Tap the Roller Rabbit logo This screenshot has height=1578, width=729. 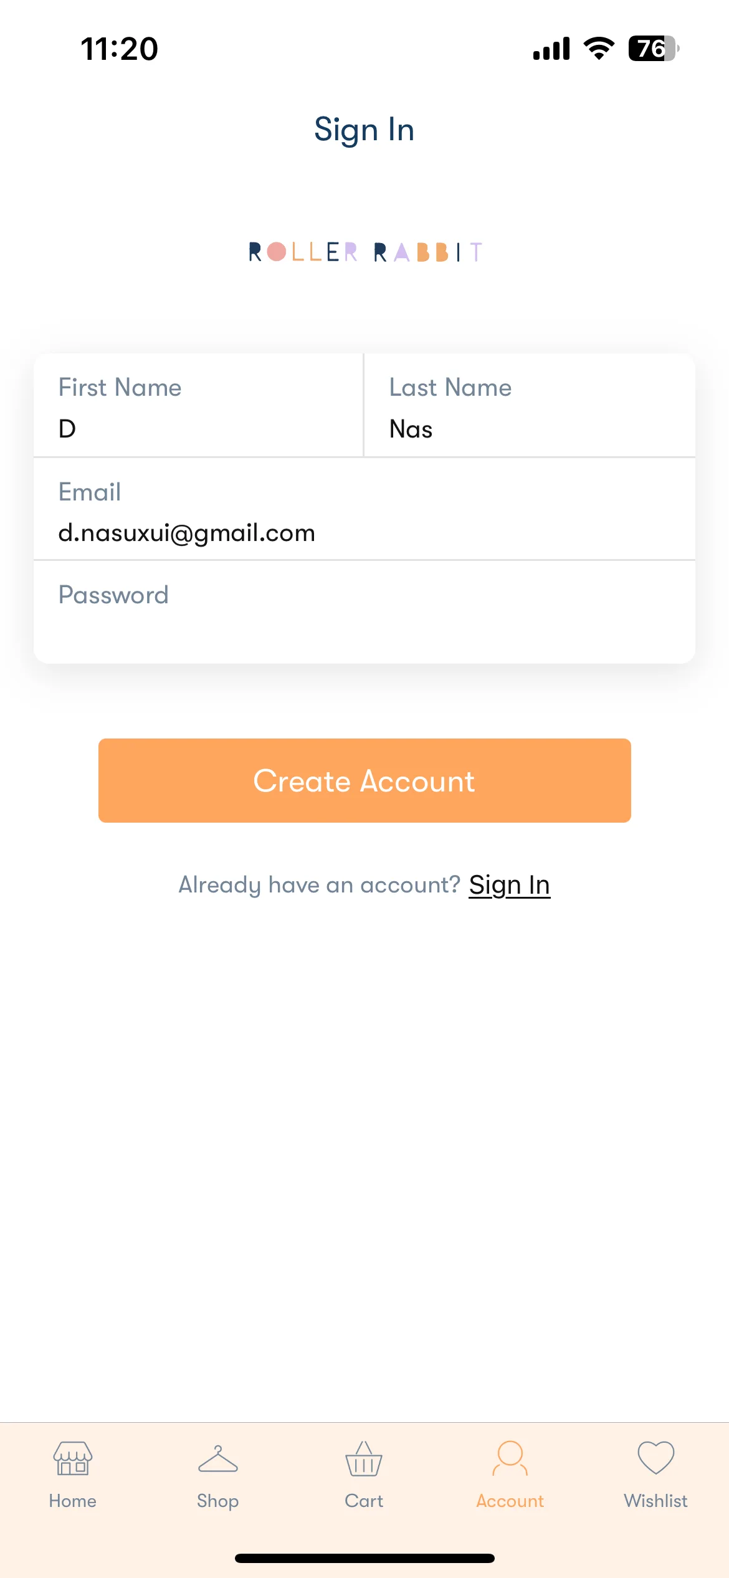tap(365, 252)
